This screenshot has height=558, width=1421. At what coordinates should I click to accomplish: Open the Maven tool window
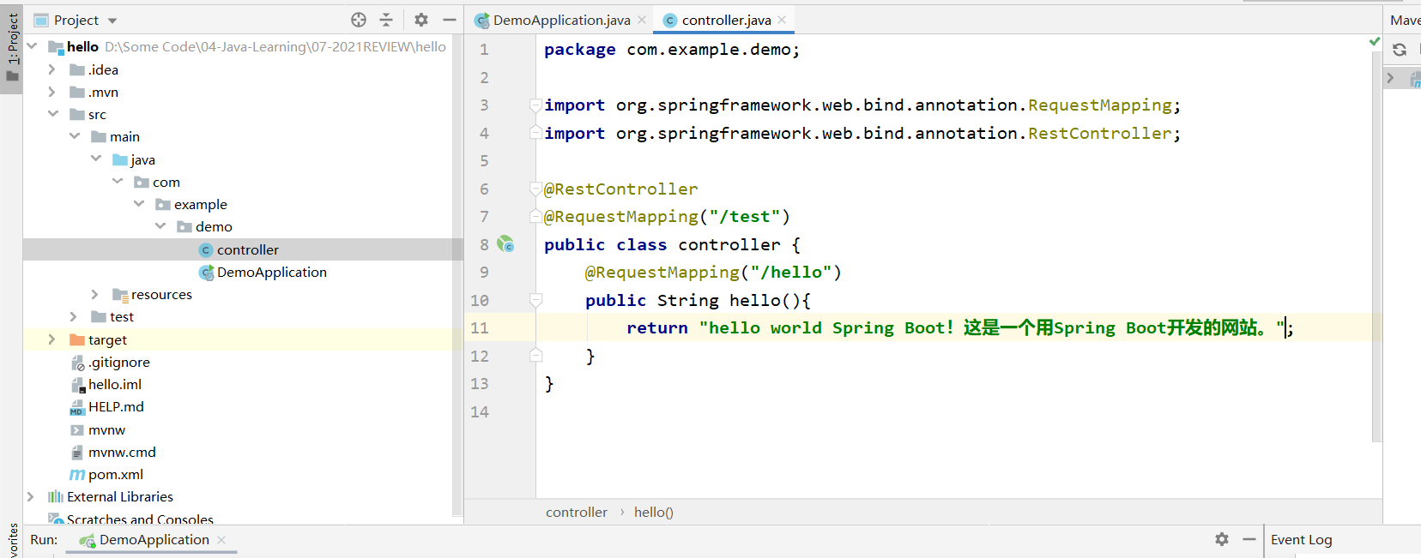tap(1405, 20)
